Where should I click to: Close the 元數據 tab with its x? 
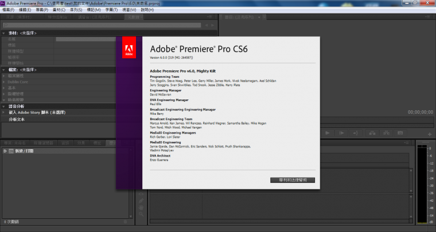[142, 17]
